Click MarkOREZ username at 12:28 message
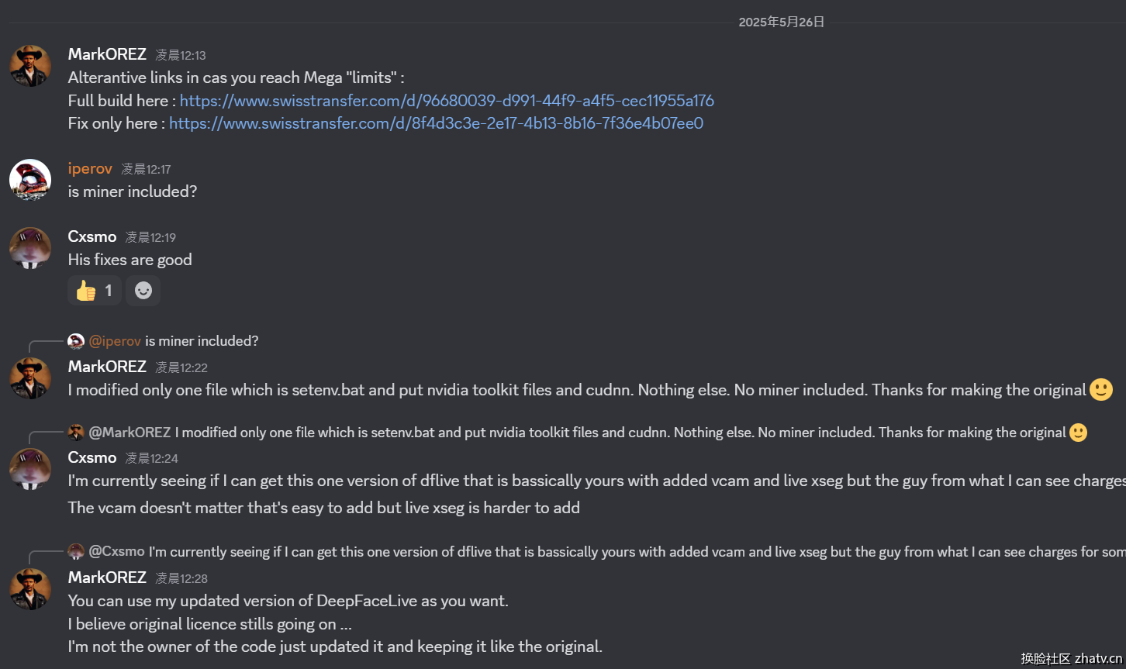Screen dimensions: 1126x669 click(x=107, y=578)
